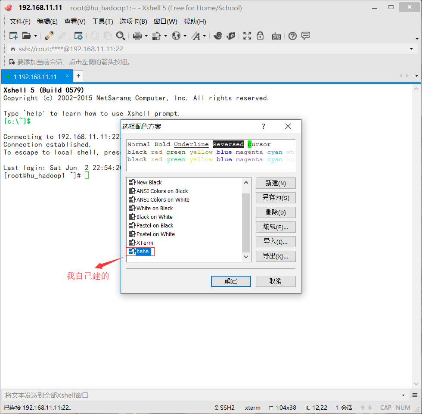Viewport: 422px width, 414px height.
Task: Open the virtual keyboard icon
Action: click(276, 36)
